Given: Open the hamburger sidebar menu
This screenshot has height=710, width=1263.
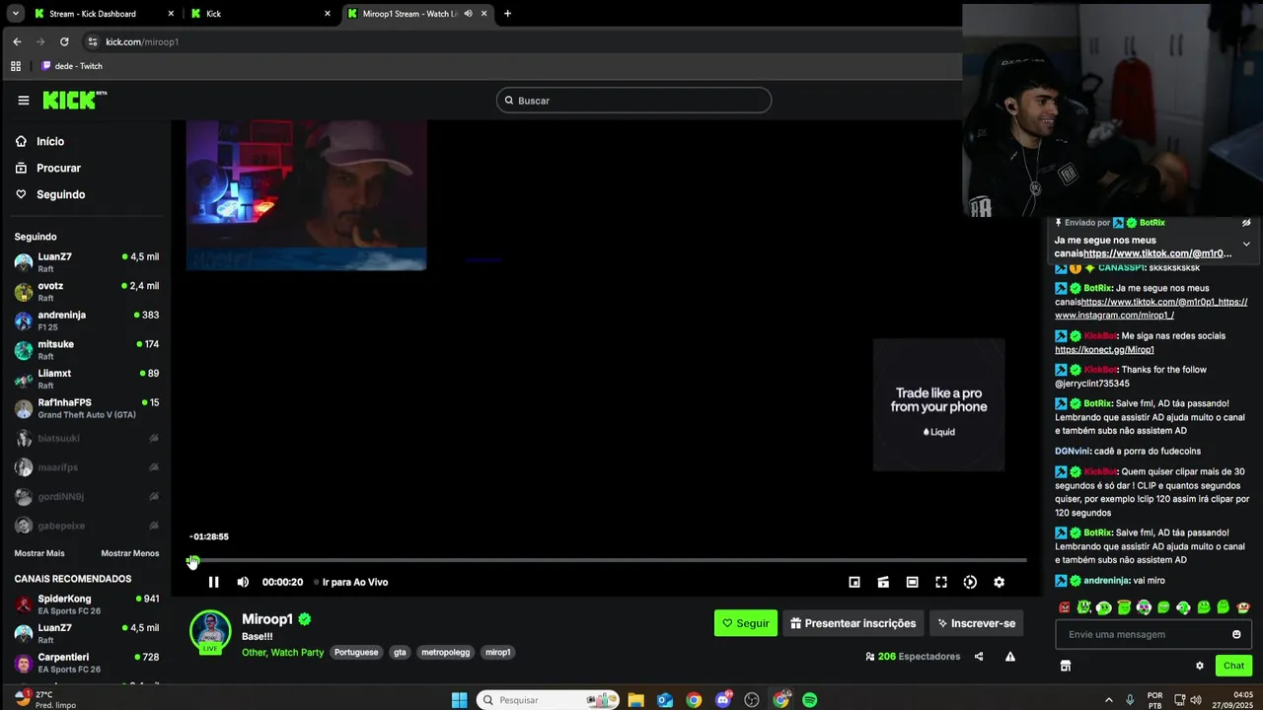Looking at the screenshot, I should pos(23,100).
